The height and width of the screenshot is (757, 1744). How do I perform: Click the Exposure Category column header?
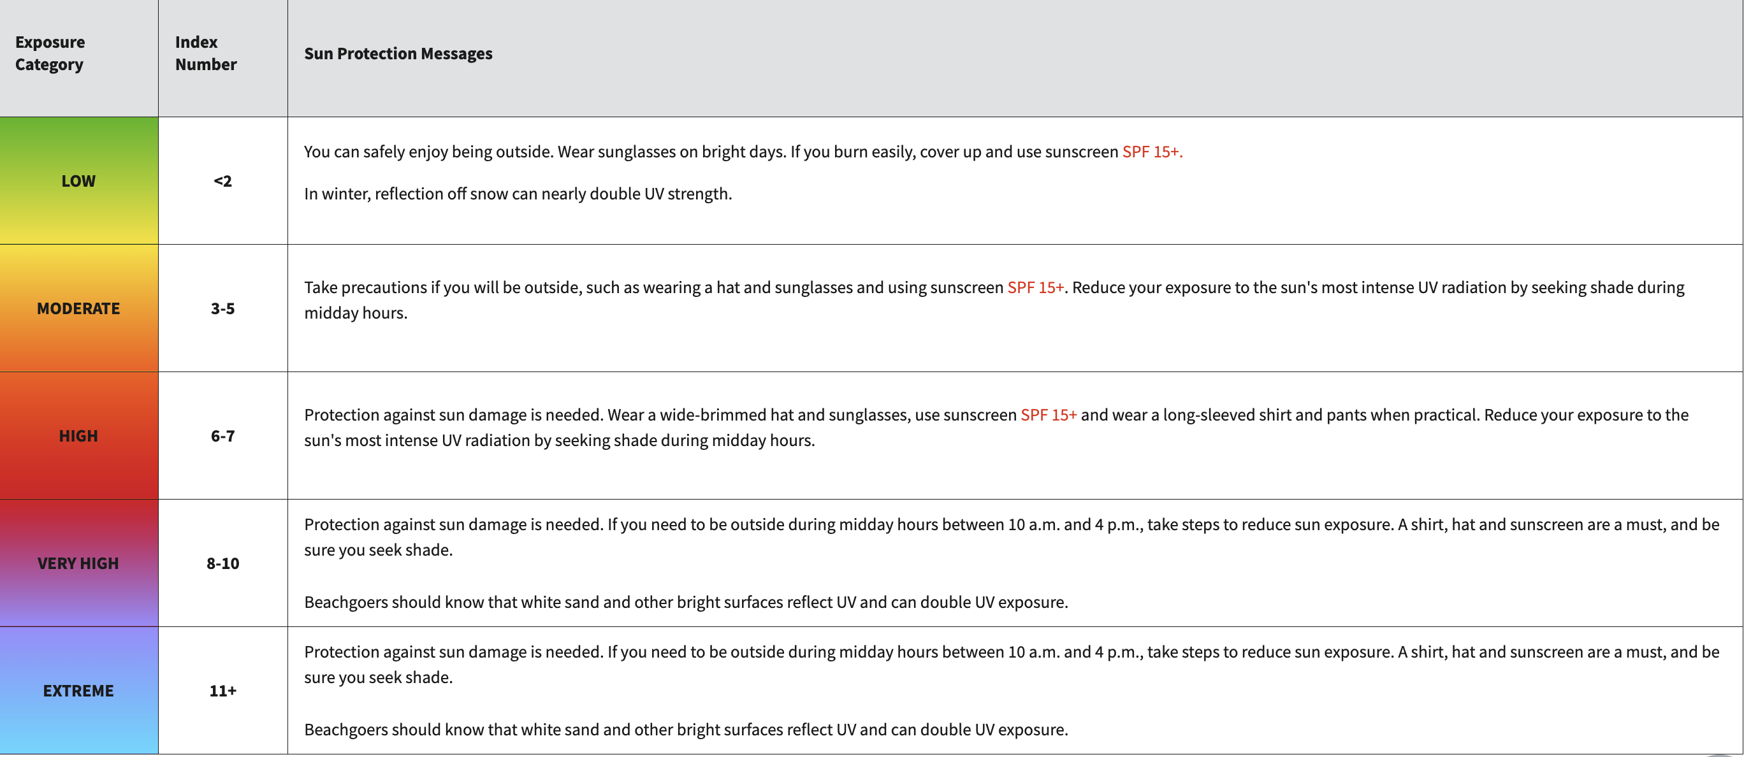tap(50, 54)
